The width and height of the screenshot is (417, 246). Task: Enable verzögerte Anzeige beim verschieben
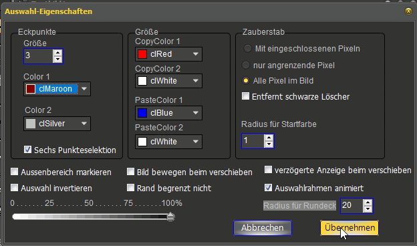click(x=268, y=169)
